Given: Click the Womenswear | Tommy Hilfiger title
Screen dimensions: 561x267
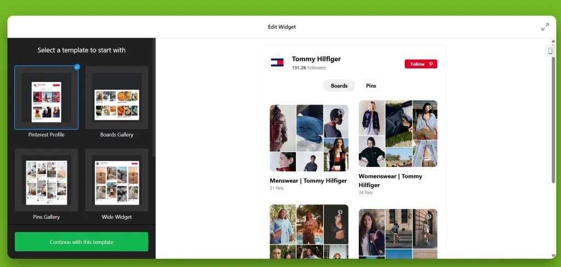Looking at the screenshot, I should click(x=390, y=181).
